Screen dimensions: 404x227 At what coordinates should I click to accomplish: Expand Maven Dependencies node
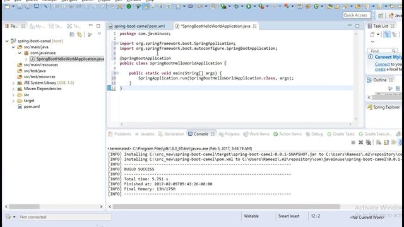(13, 88)
